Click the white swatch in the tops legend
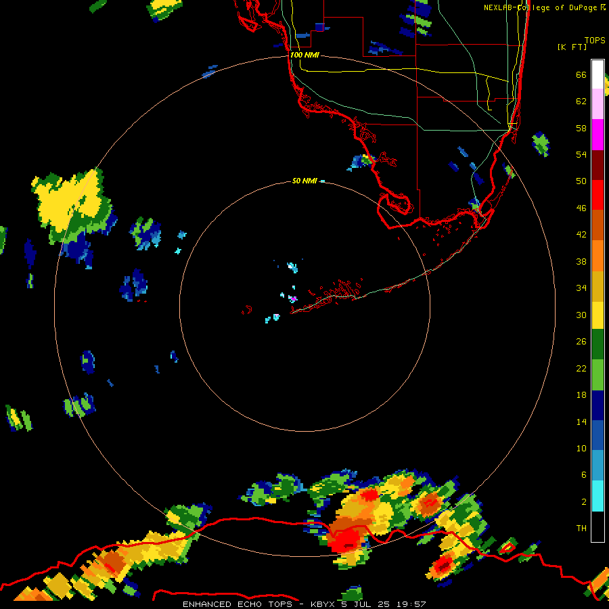Viewport: 609px width, 609px height. pyautogui.click(x=597, y=74)
